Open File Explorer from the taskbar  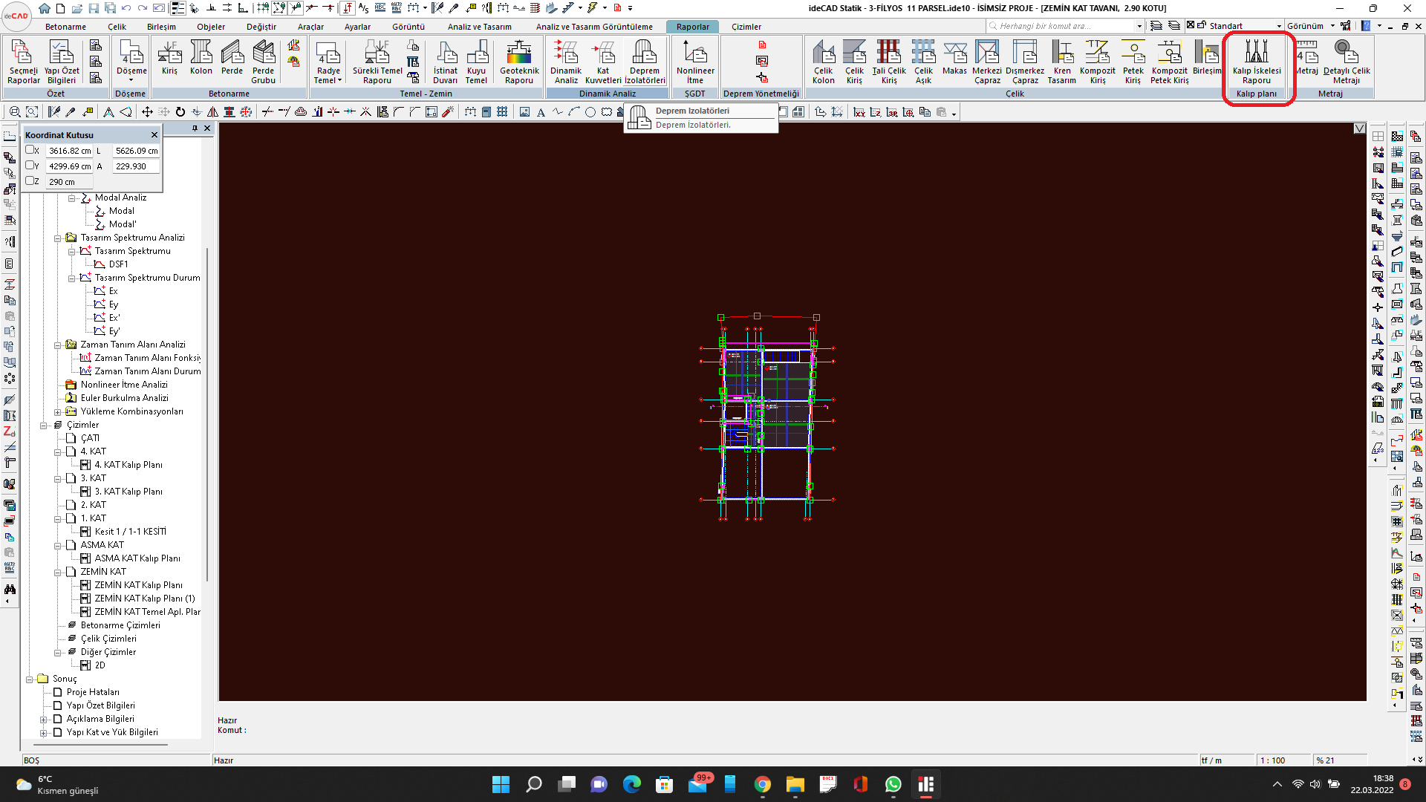[x=795, y=784]
